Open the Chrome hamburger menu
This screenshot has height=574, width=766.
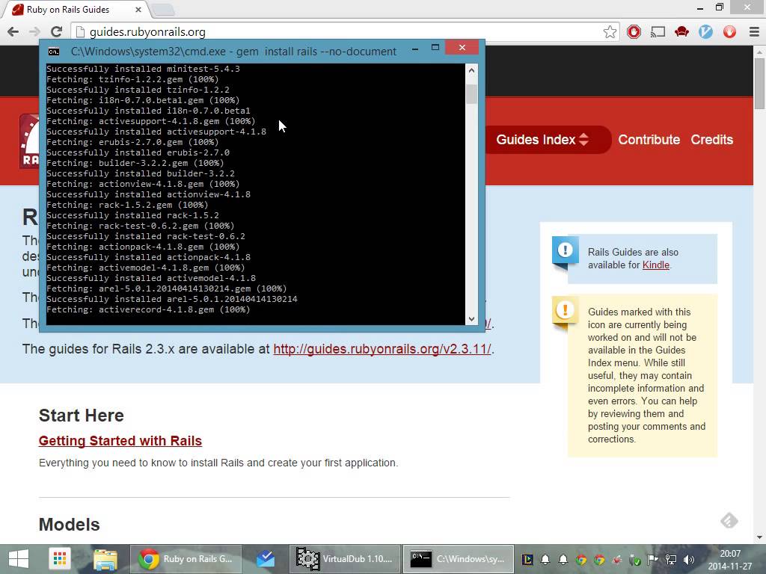coord(754,32)
